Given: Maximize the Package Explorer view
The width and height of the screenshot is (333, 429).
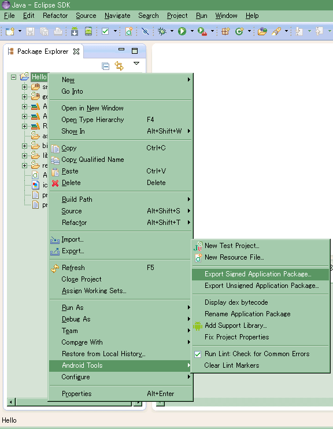Looking at the screenshot, I should click(x=135, y=51).
